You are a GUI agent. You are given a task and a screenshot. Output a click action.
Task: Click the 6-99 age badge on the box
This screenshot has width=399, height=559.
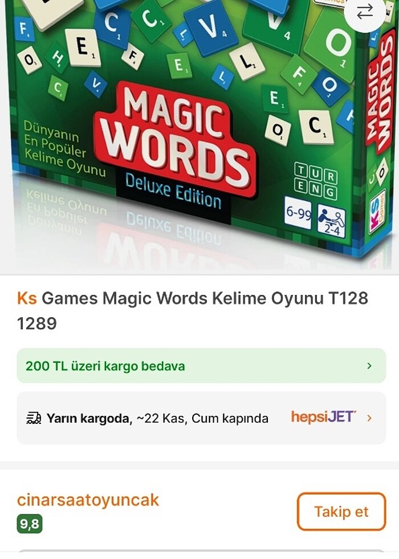click(x=299, y=213)
